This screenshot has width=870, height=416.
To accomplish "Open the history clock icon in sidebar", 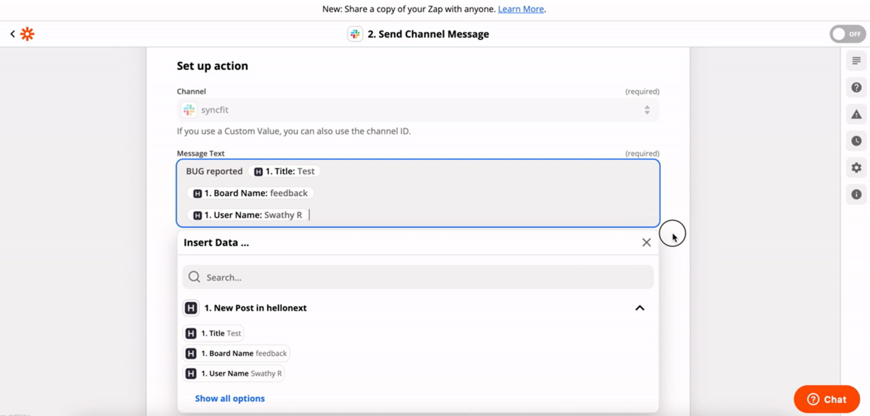I will coord(856,141).
